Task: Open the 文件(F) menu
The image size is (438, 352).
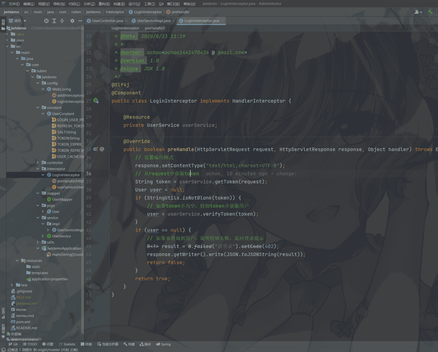Action: [x=14, y=4]
